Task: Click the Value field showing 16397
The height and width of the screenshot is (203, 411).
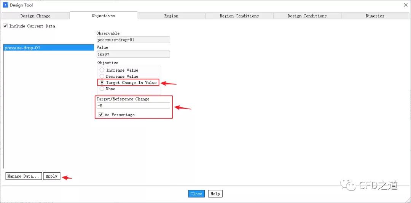Action: (133, 54)
